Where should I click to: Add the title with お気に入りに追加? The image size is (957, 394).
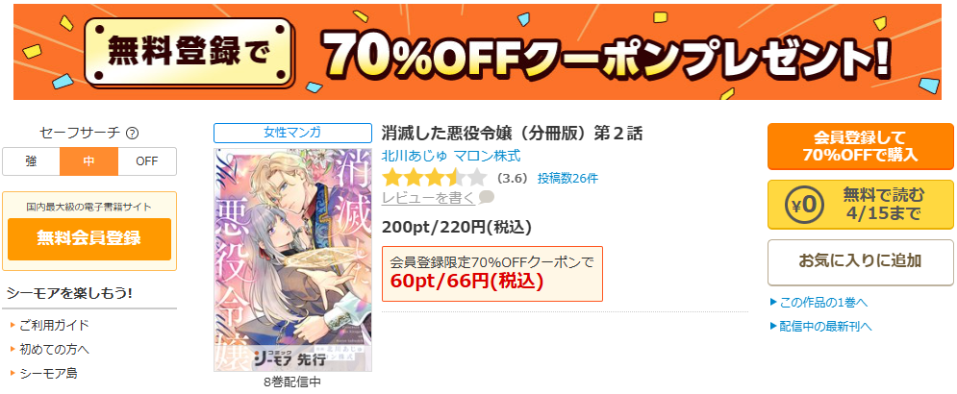click(861, 262)
